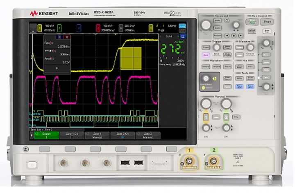The width and height of the screenshot is (295, 193).
Task: Push the Horiz key
Action: [x=218, y=20]
